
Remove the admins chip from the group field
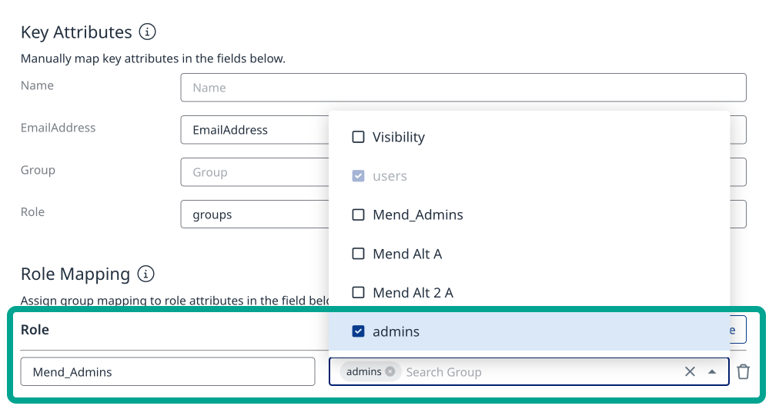tap(390, 372)
